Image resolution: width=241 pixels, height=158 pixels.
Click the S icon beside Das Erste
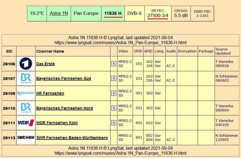[113, 64]
